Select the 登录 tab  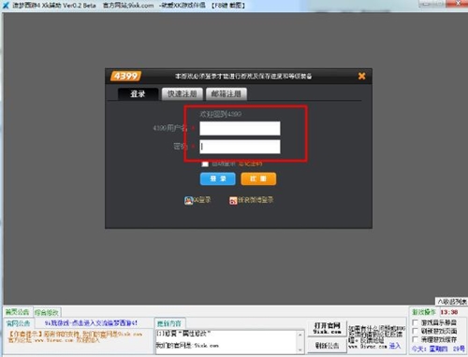tap(138, 93)
